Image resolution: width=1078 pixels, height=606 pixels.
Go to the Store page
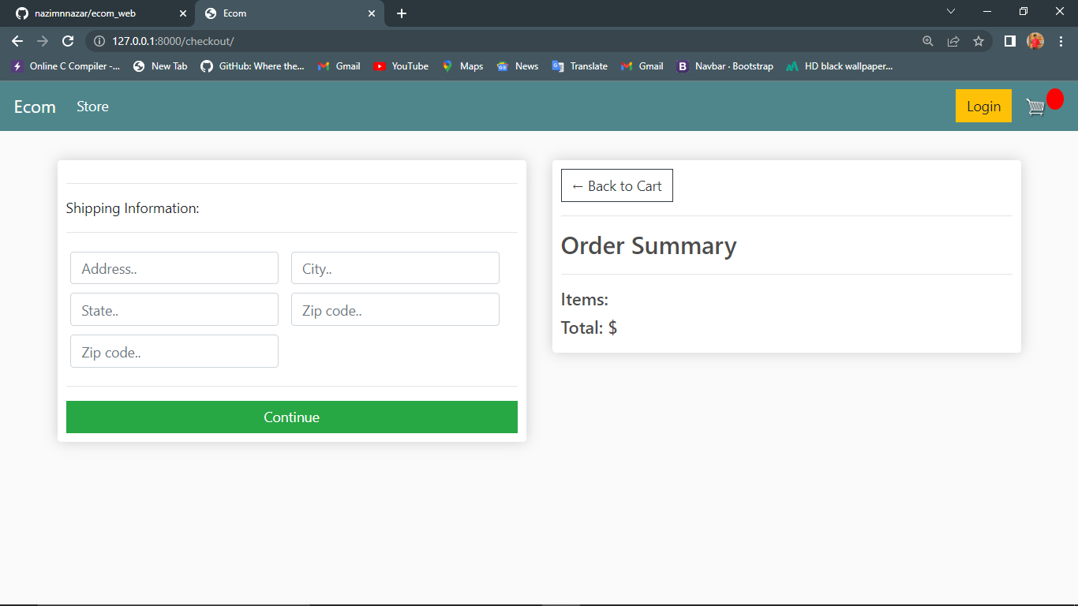92,107
